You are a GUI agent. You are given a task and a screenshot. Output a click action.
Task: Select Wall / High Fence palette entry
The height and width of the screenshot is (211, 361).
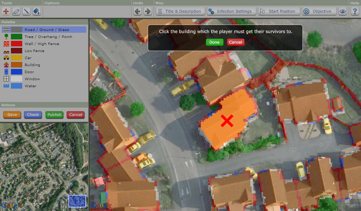[44, 44]
